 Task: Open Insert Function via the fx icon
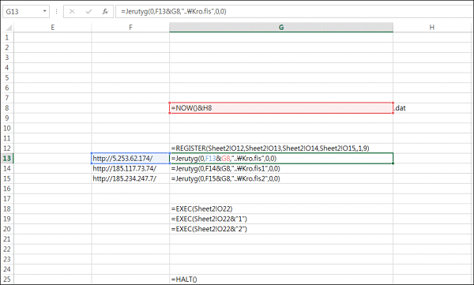(x=105, y=12)
